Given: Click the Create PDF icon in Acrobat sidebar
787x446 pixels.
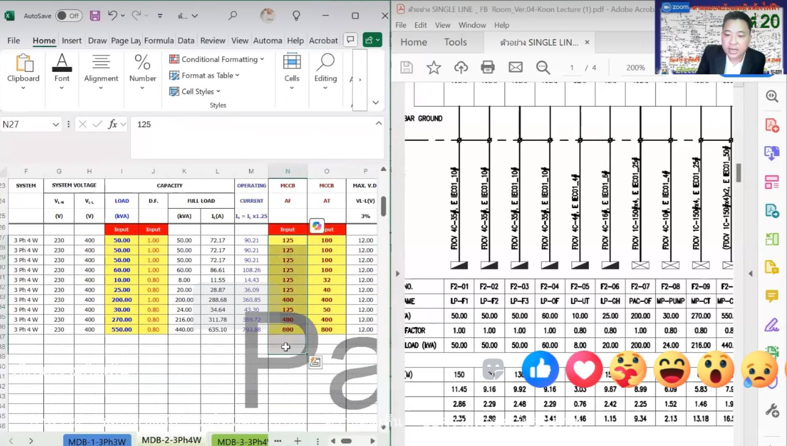Looking at the screenshot, I should pos(772,125).
